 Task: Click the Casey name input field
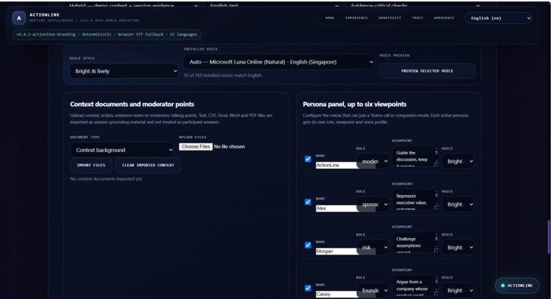pos(336,294)
